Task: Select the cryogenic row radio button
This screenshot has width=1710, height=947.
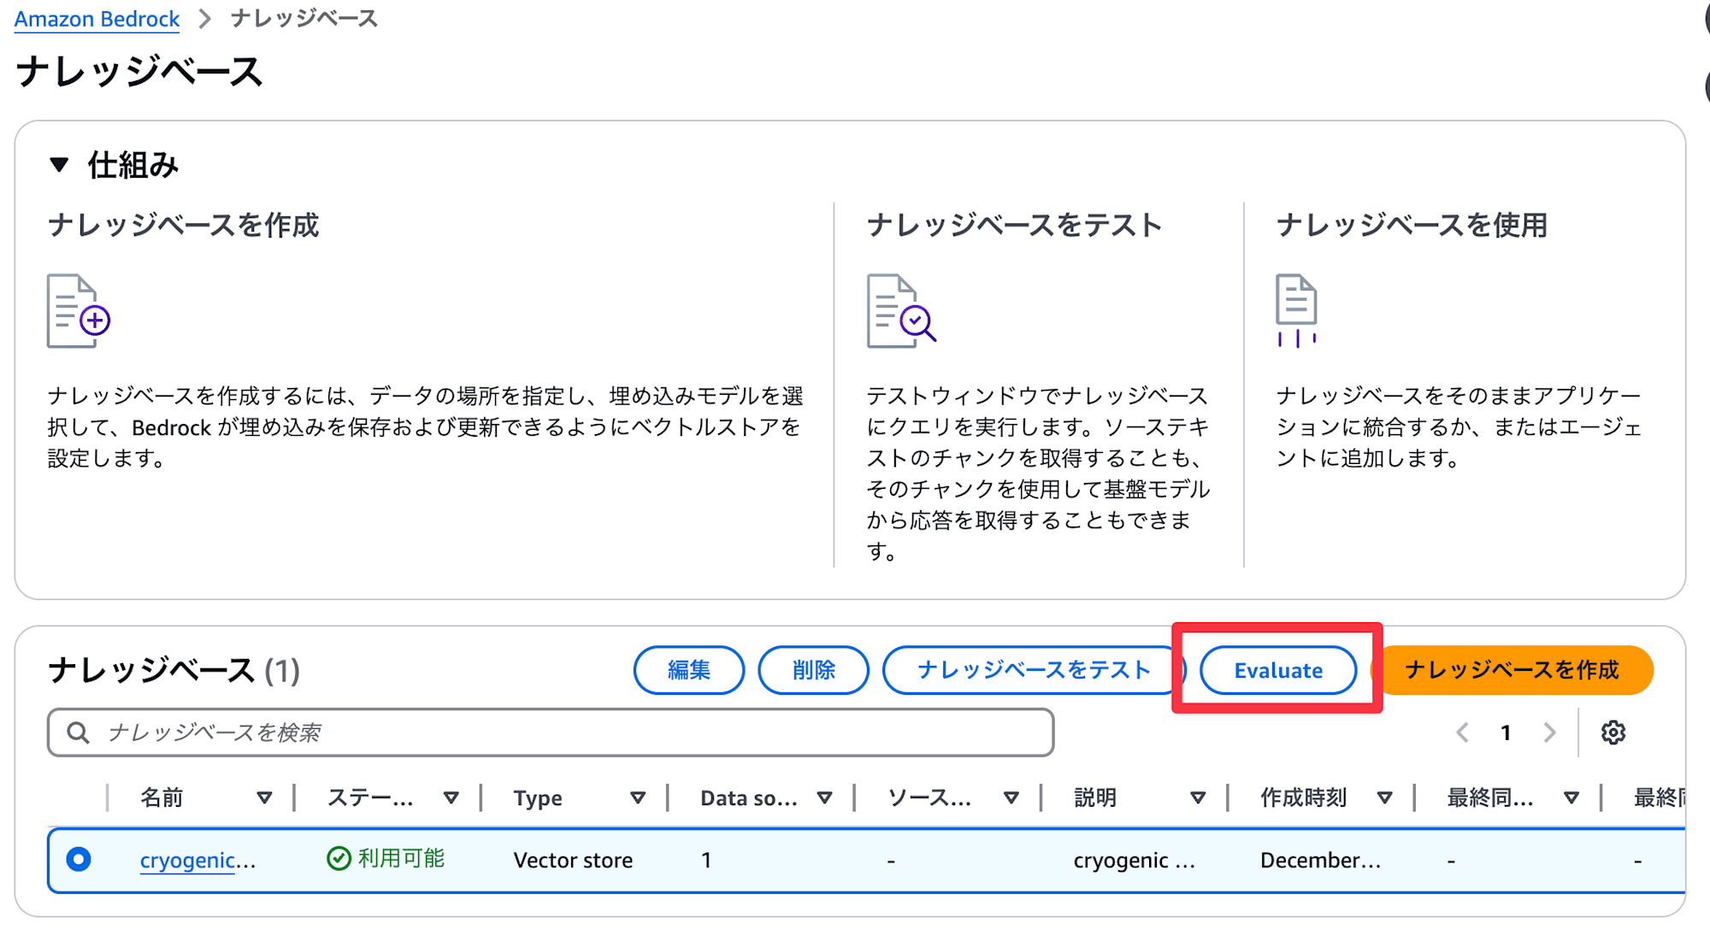Action: tap(79, 859)
